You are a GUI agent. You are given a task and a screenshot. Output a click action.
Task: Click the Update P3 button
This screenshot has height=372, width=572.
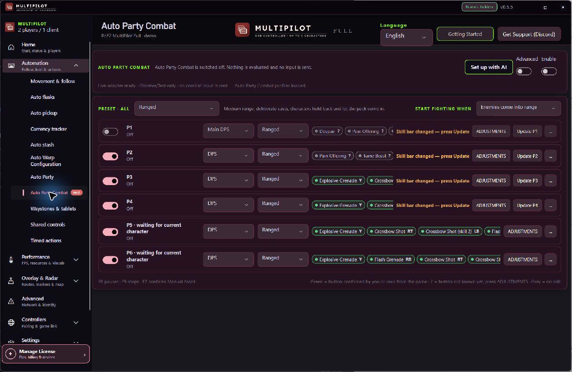coord(527,181)
